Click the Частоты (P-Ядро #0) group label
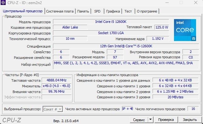This screenshot has height=124, width=203. point(22,75)
